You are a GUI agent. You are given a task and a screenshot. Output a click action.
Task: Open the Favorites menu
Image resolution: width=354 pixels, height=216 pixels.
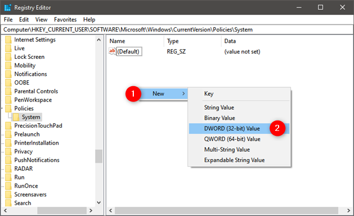(x=65, y=20)
